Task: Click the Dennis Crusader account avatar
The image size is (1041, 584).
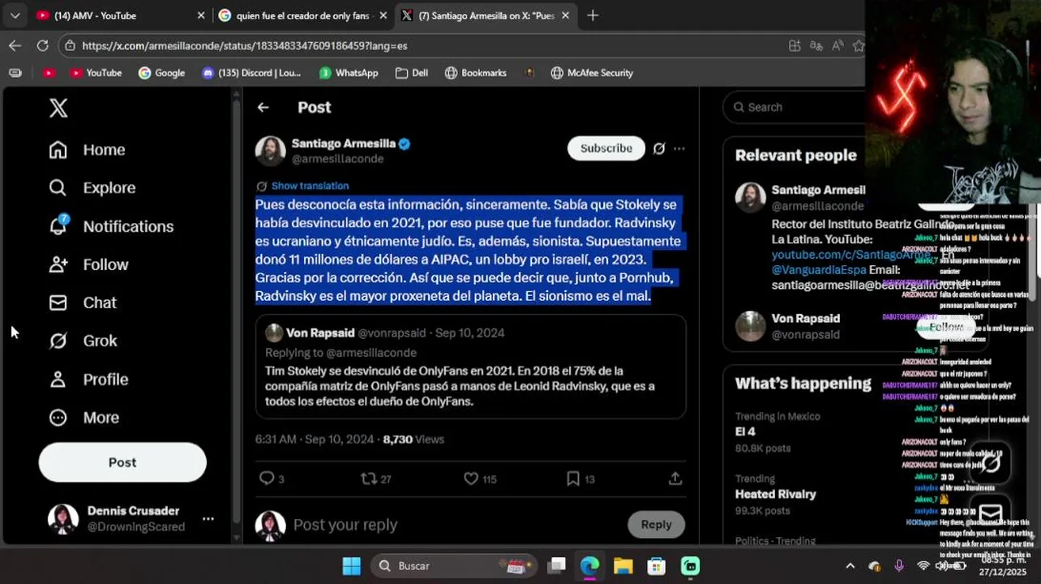Action: (x=62, y=518)
